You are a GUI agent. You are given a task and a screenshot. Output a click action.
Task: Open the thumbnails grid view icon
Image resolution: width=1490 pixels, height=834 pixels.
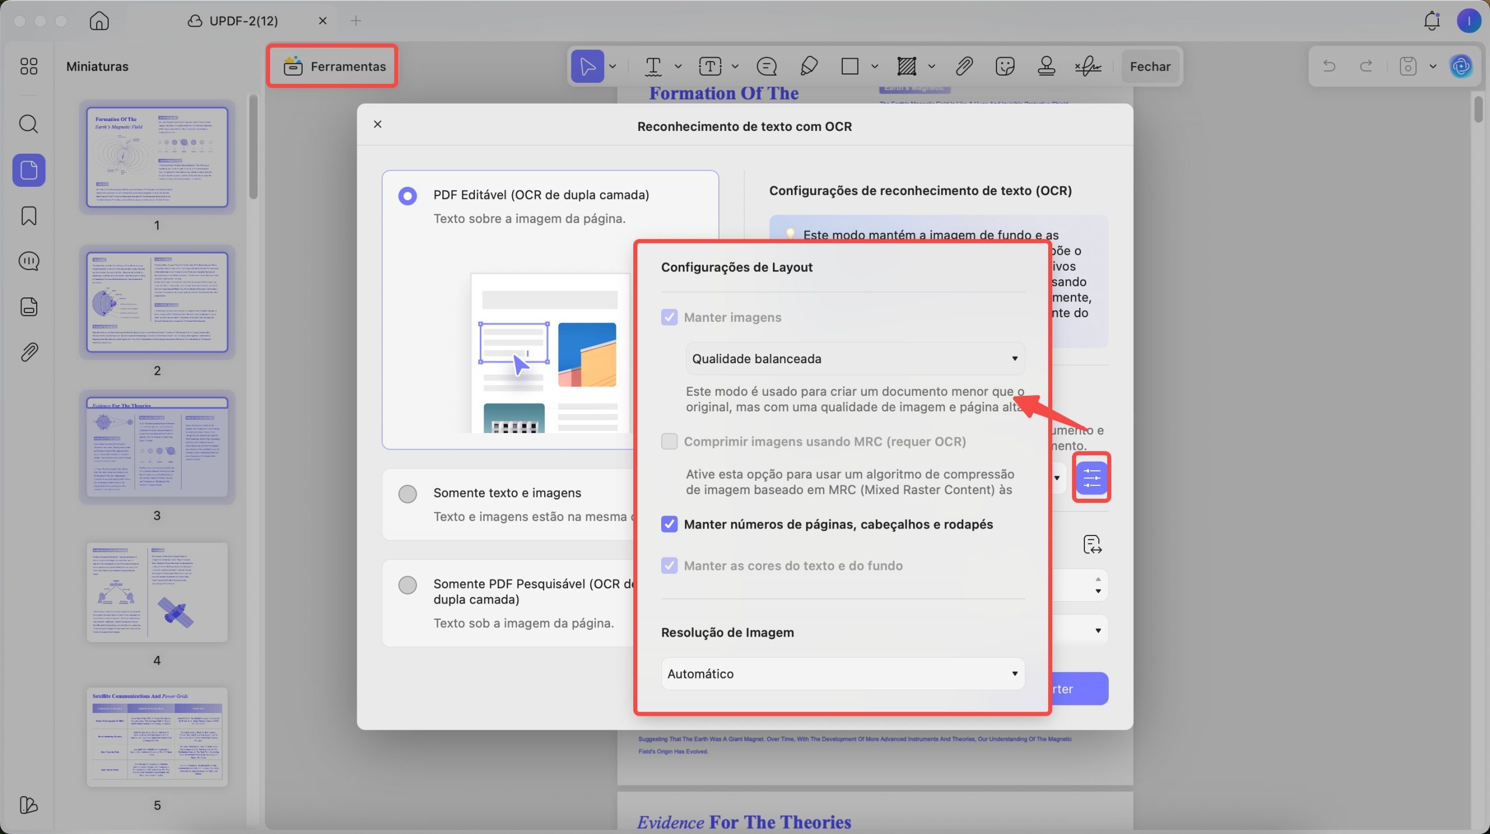(29, 66)
